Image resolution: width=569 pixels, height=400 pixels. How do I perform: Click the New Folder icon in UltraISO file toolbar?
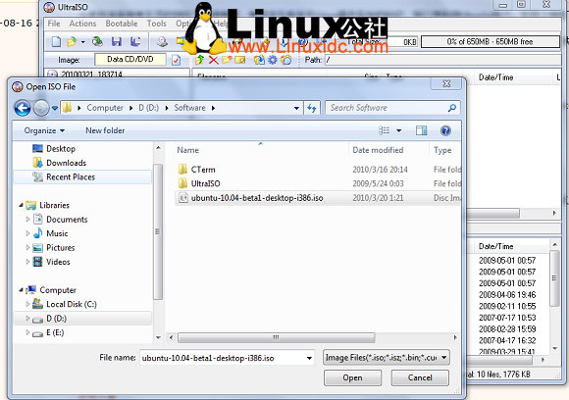click(227, 60)
